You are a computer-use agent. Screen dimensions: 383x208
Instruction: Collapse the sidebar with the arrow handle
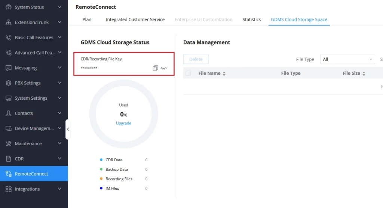click(68, 129)
